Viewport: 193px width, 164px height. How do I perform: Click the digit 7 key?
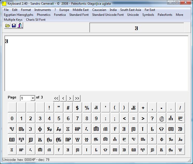point(77,118)
